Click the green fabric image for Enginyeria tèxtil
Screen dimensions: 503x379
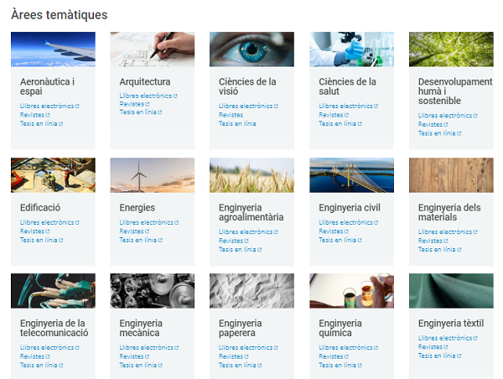tap(451, 291)
